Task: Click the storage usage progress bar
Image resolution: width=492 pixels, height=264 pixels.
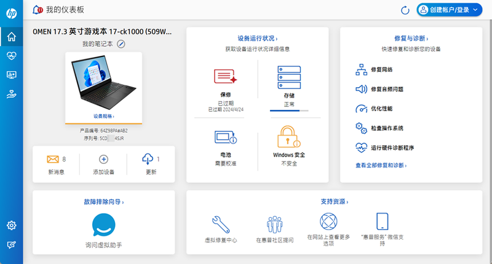Action: click(x=289, y=111)
